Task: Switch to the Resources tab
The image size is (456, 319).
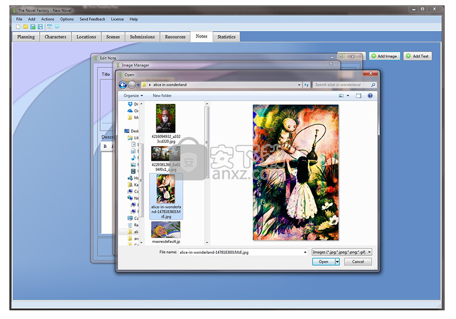Action: coord(175,37)
